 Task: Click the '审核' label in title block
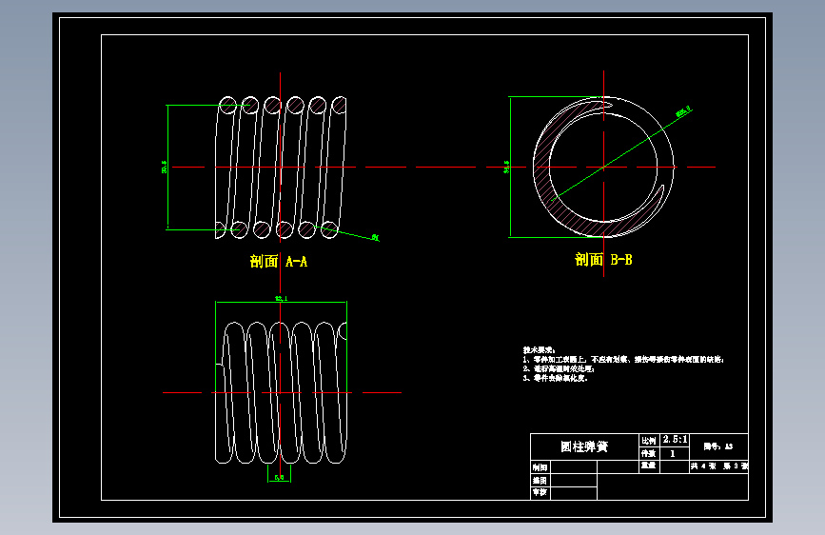coord(540,492)
